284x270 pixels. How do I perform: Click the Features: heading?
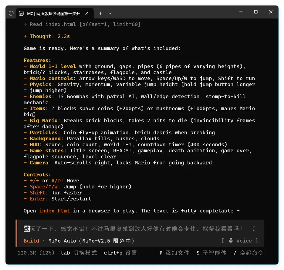point(37,60)
